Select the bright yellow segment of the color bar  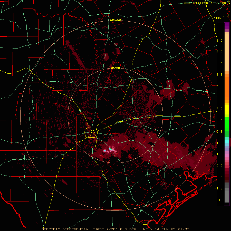click(x=227, y=110)
